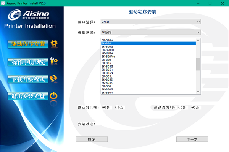Click the 取消 button
Screen dimensions: 229x152
point(92,139)
